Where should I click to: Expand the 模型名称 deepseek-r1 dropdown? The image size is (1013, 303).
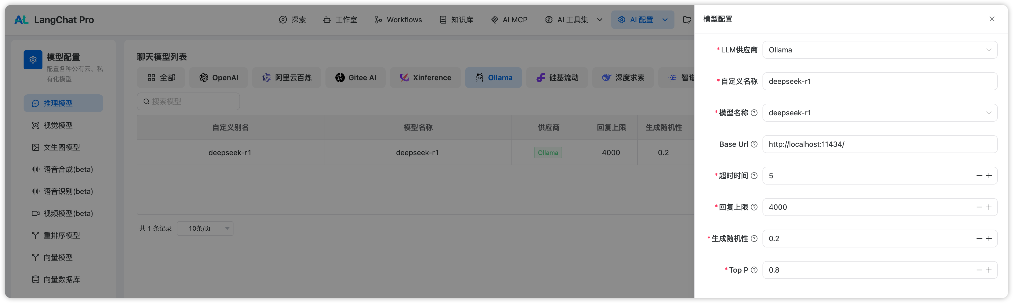pyautogui.click(x=879, y=113)
